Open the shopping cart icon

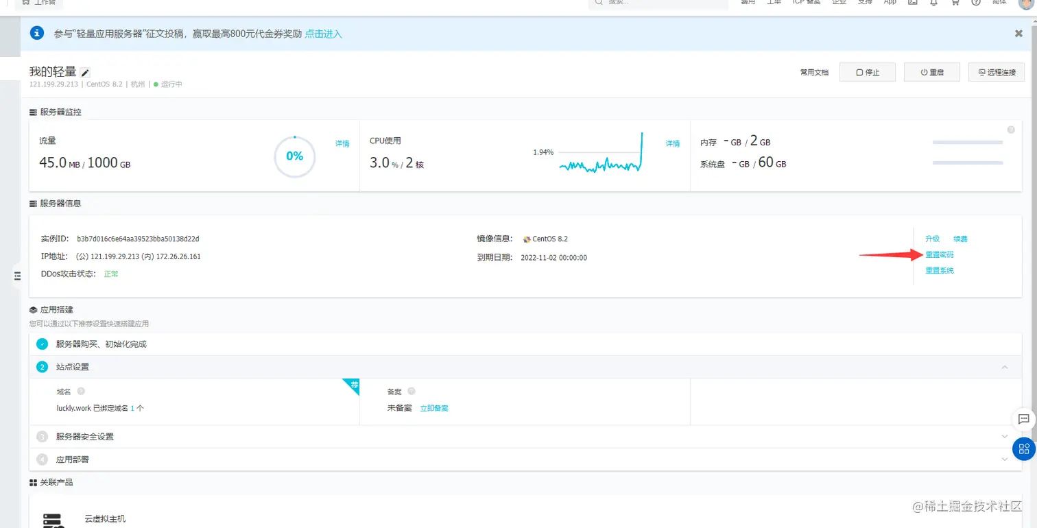click(x=955, y=3)
